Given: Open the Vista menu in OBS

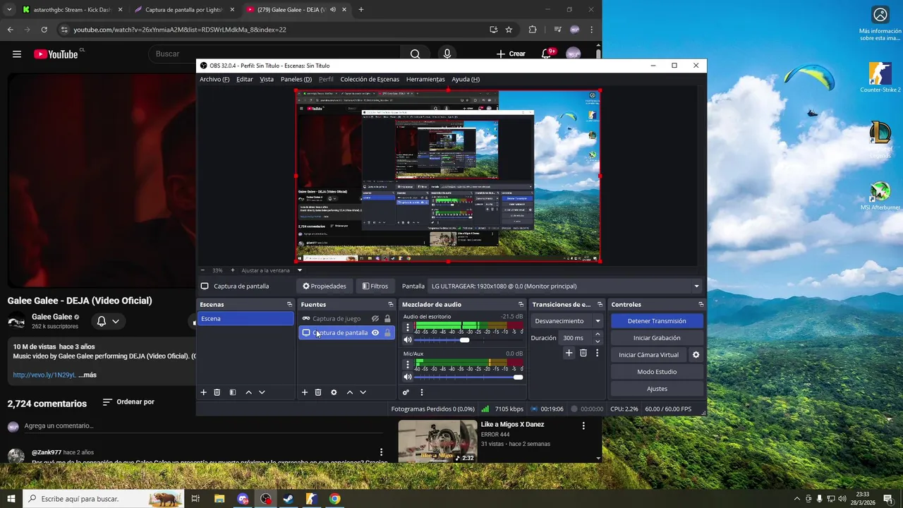Looking at the screenshot, I should [267, 79].
